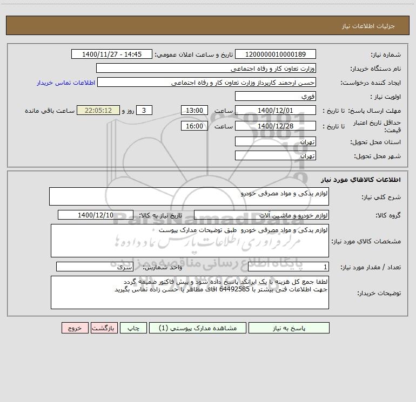Click label شماره نیاز
Image resolution: width=416 pixels, height=402 pixels.
[386, 55]
